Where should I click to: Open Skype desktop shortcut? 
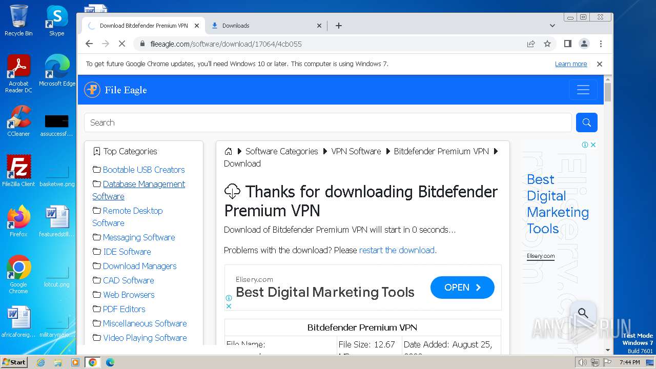pyautogui.click(x=56, y=20)
